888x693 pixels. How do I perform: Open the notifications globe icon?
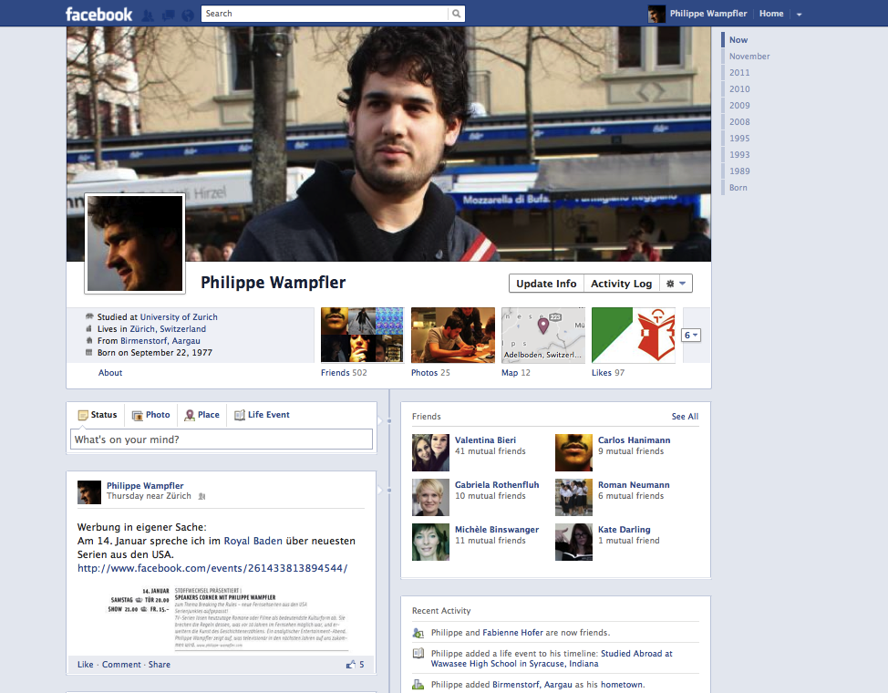tap(187, 15)
